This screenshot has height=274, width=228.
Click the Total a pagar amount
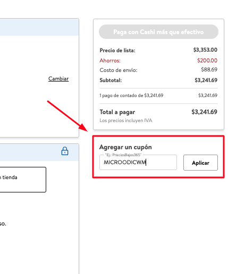(204, 112)
